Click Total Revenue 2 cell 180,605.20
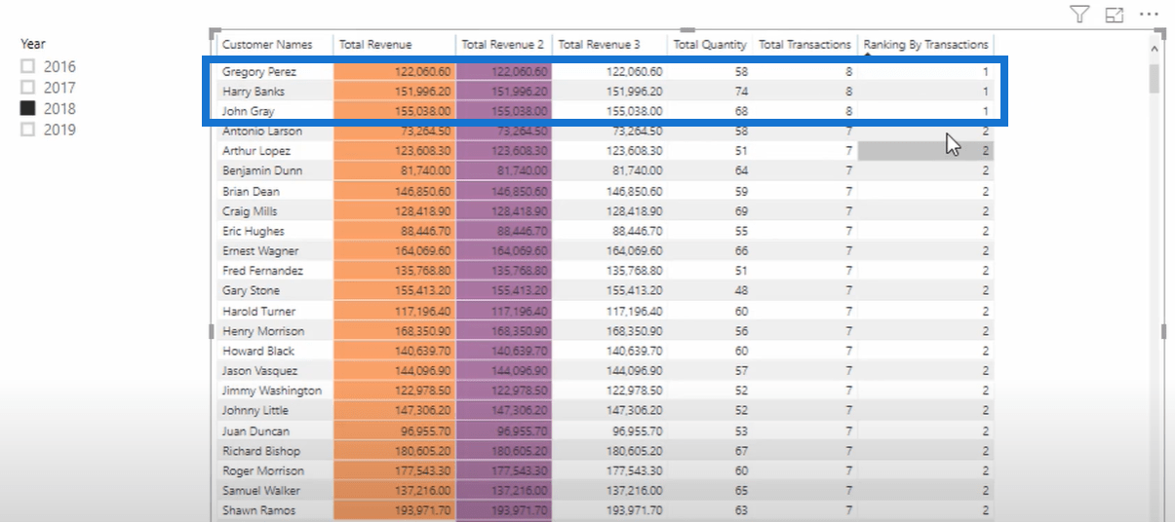Screen dimensions: 1175x522 pyautogui.click(x=504, y=451)
